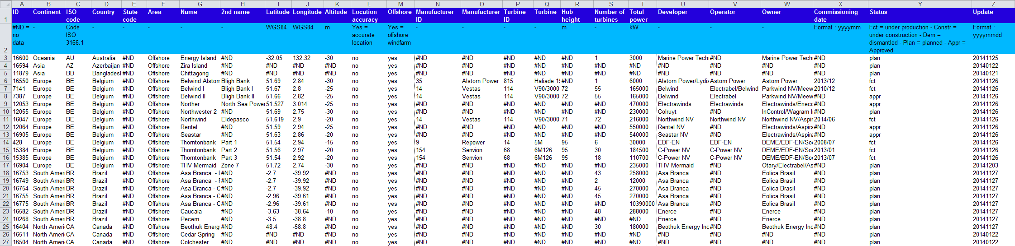Select row 27 header
This screenshot has width=1015, height=246.
coord(5,242)
